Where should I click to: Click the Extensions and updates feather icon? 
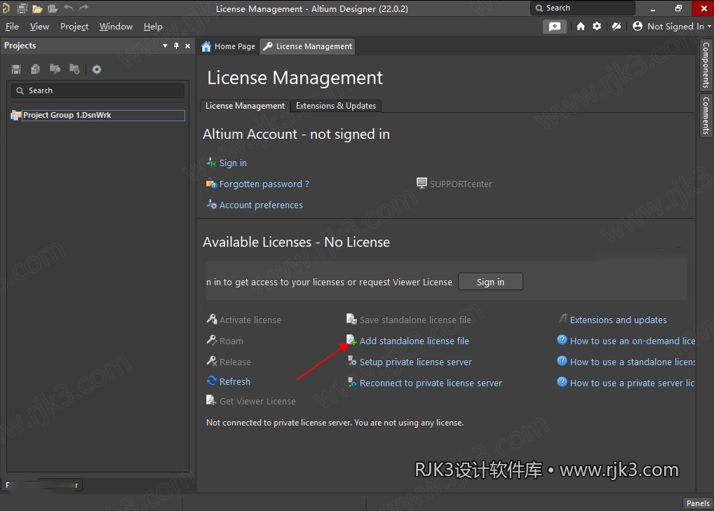pyautogui.click(x=563, y=318)
